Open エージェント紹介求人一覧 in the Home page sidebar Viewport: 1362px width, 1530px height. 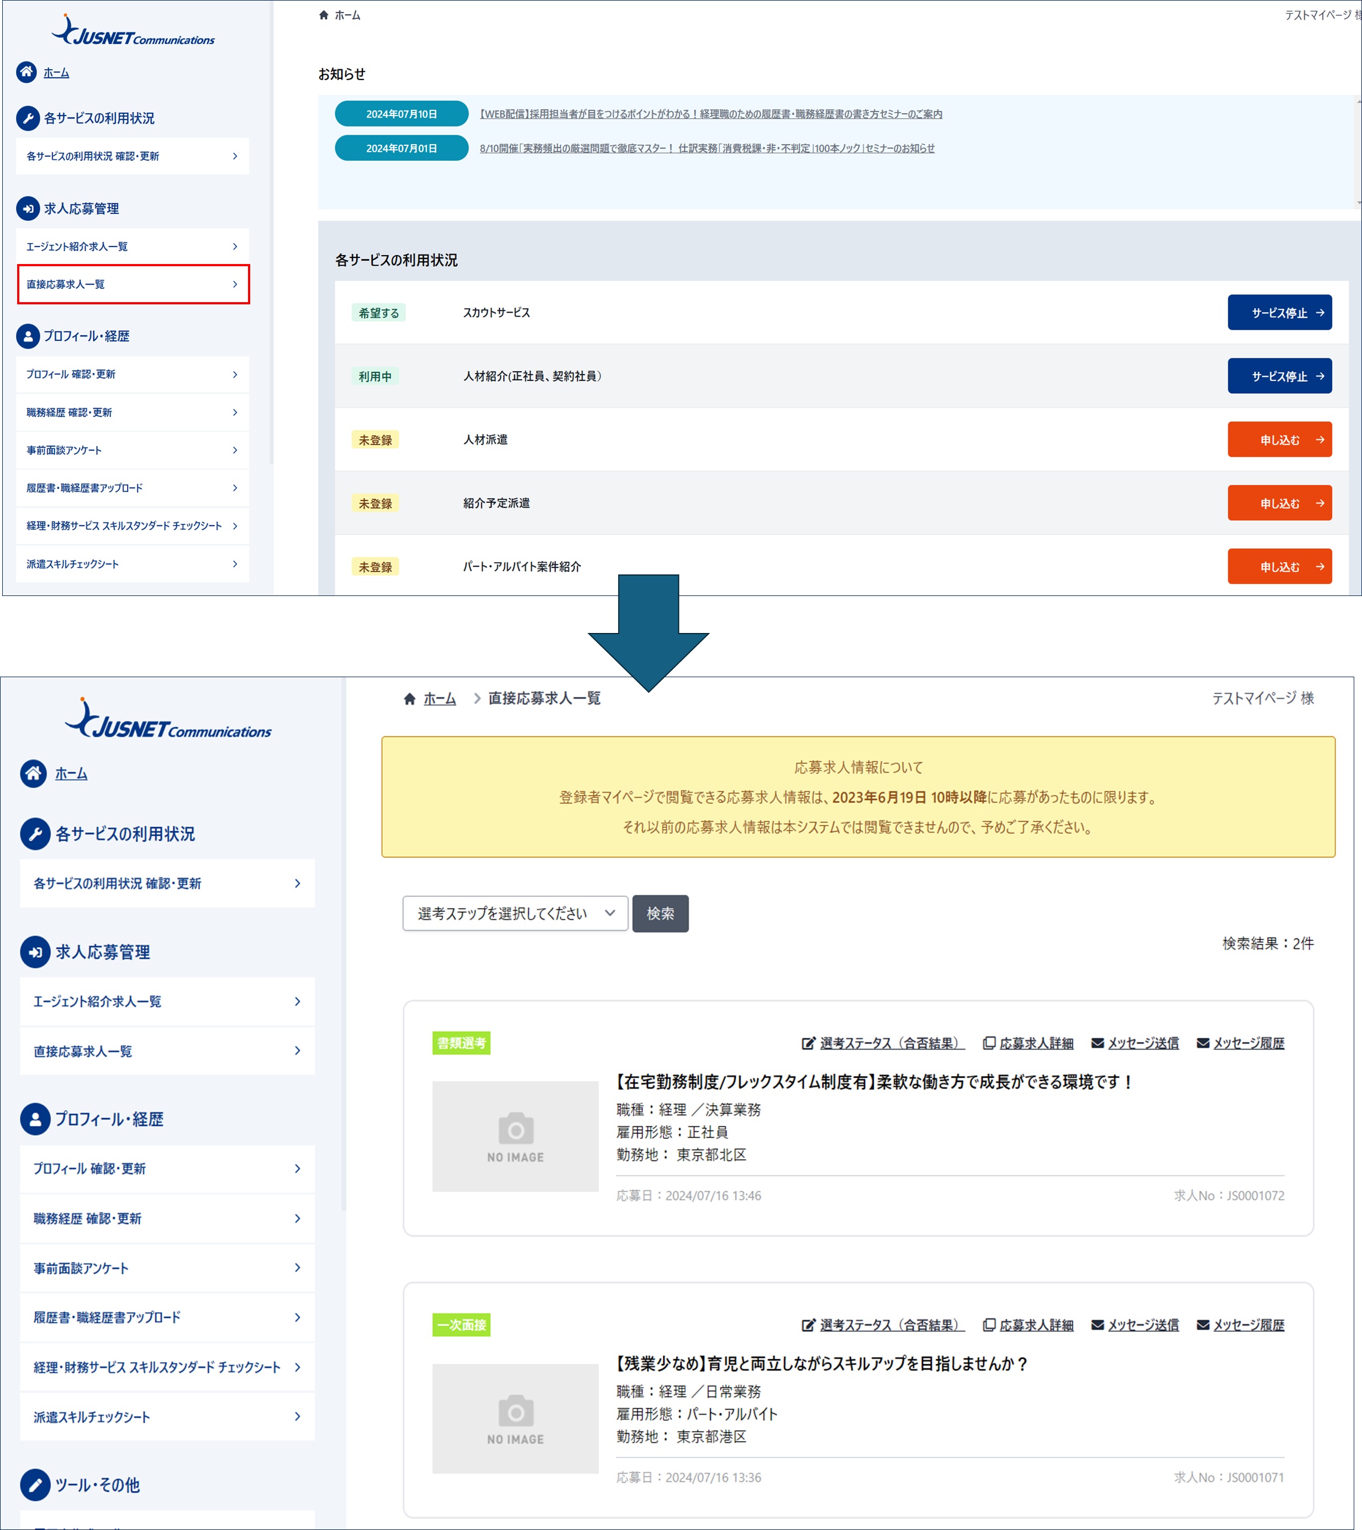click(133, 246)
